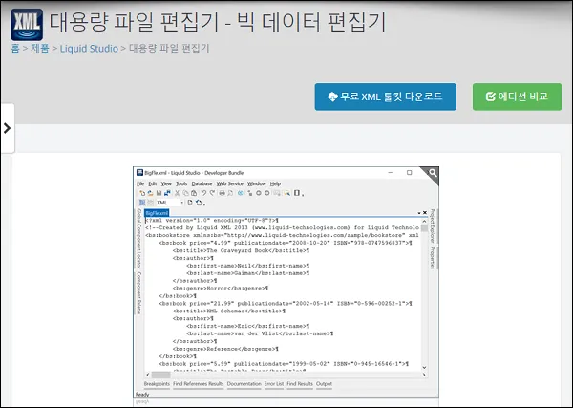Click the blue round icon after Print Preview
The height and width of the screenshot is (408, 573).
pyautogui.click(x=241, y=193)
